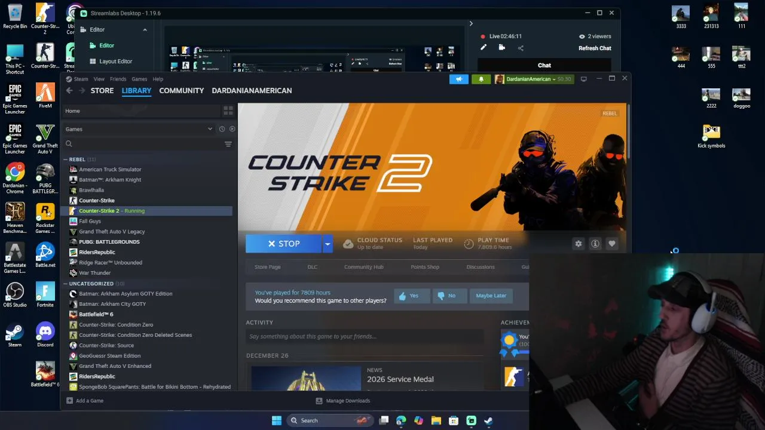The image size is (765, 430).
Task: Open the Steam menu
Action: pos(77,79)
